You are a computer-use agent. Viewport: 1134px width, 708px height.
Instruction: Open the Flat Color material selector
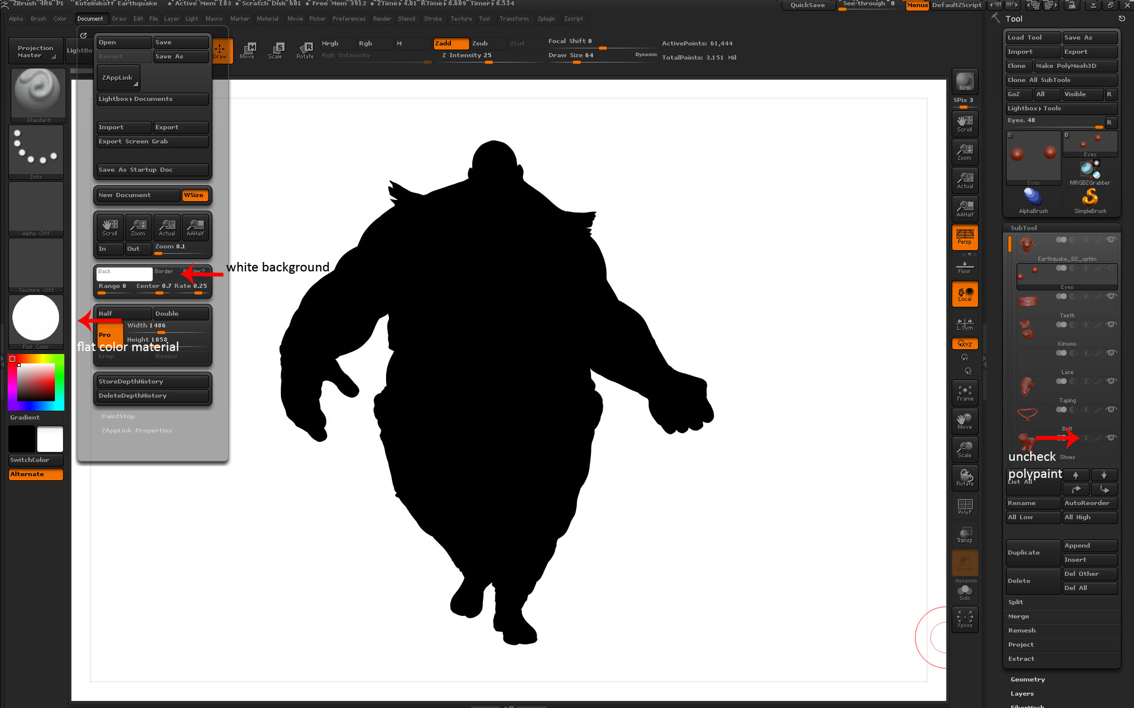tap(37, 322)
